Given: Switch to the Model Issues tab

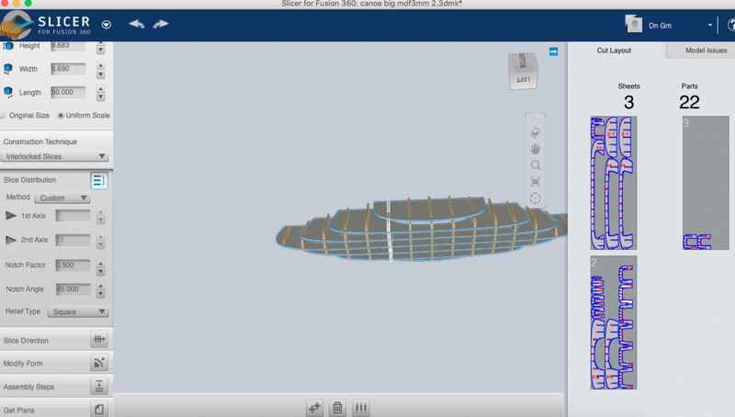Looking at the screenshot, I should tap(706, 51).
